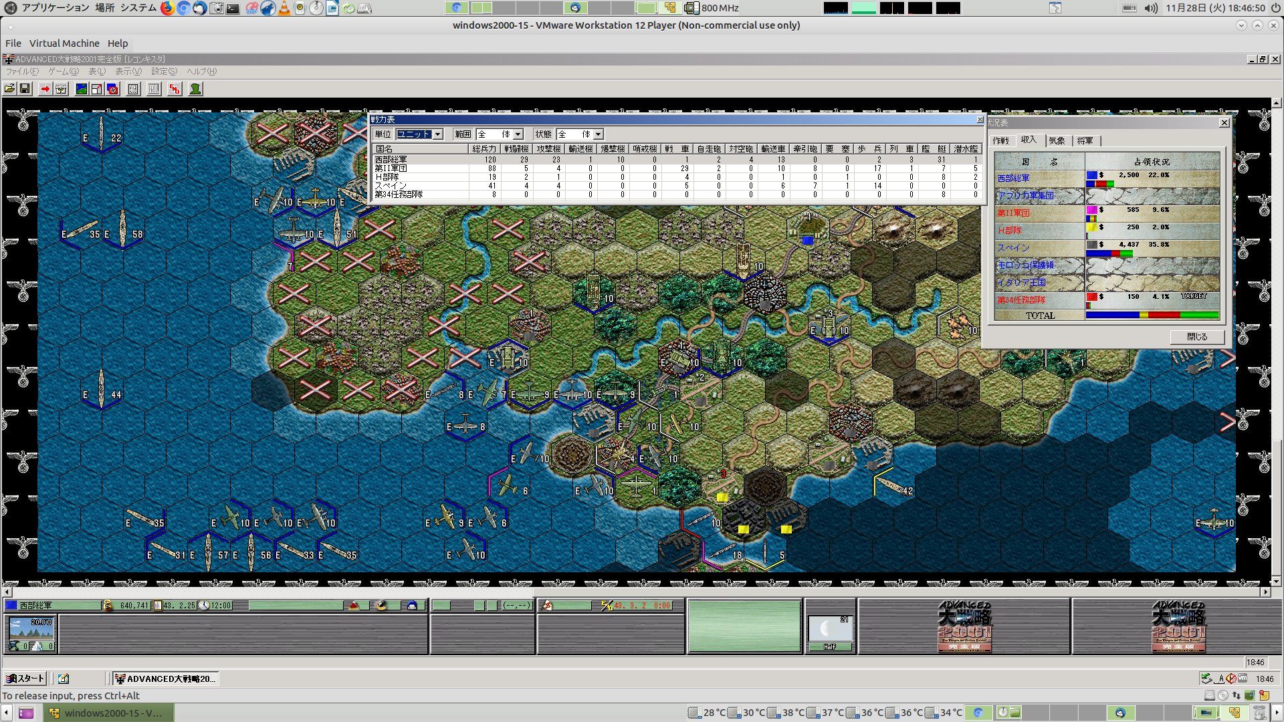Switch to the 作戦 tab
Screen dimensions: 1284x722
coord(1001,141)
